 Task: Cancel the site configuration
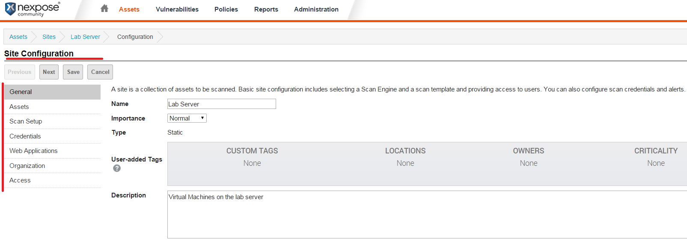(x=100, y=72)
